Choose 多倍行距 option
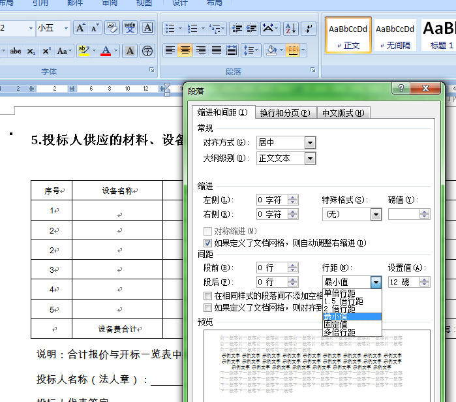This screenshot has height=402, width=456. pyautogui.click(x=352, y=332)
